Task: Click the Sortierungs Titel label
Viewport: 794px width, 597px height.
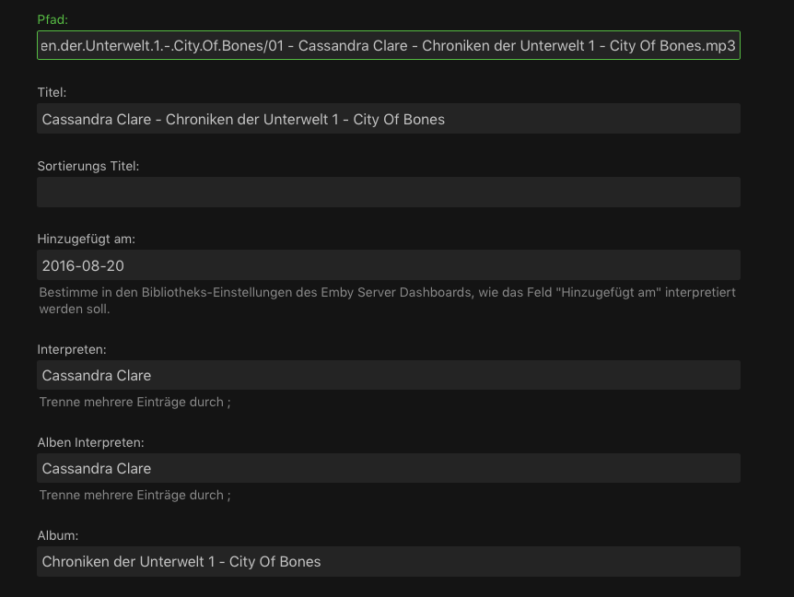Action: [x=88, y=166]
